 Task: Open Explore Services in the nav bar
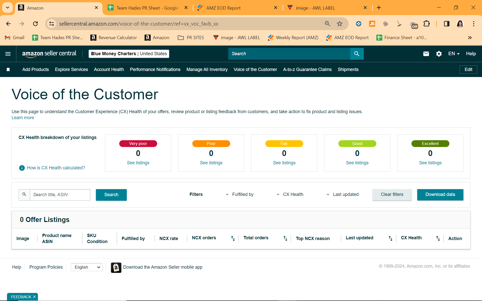click(x=71, y=69)
